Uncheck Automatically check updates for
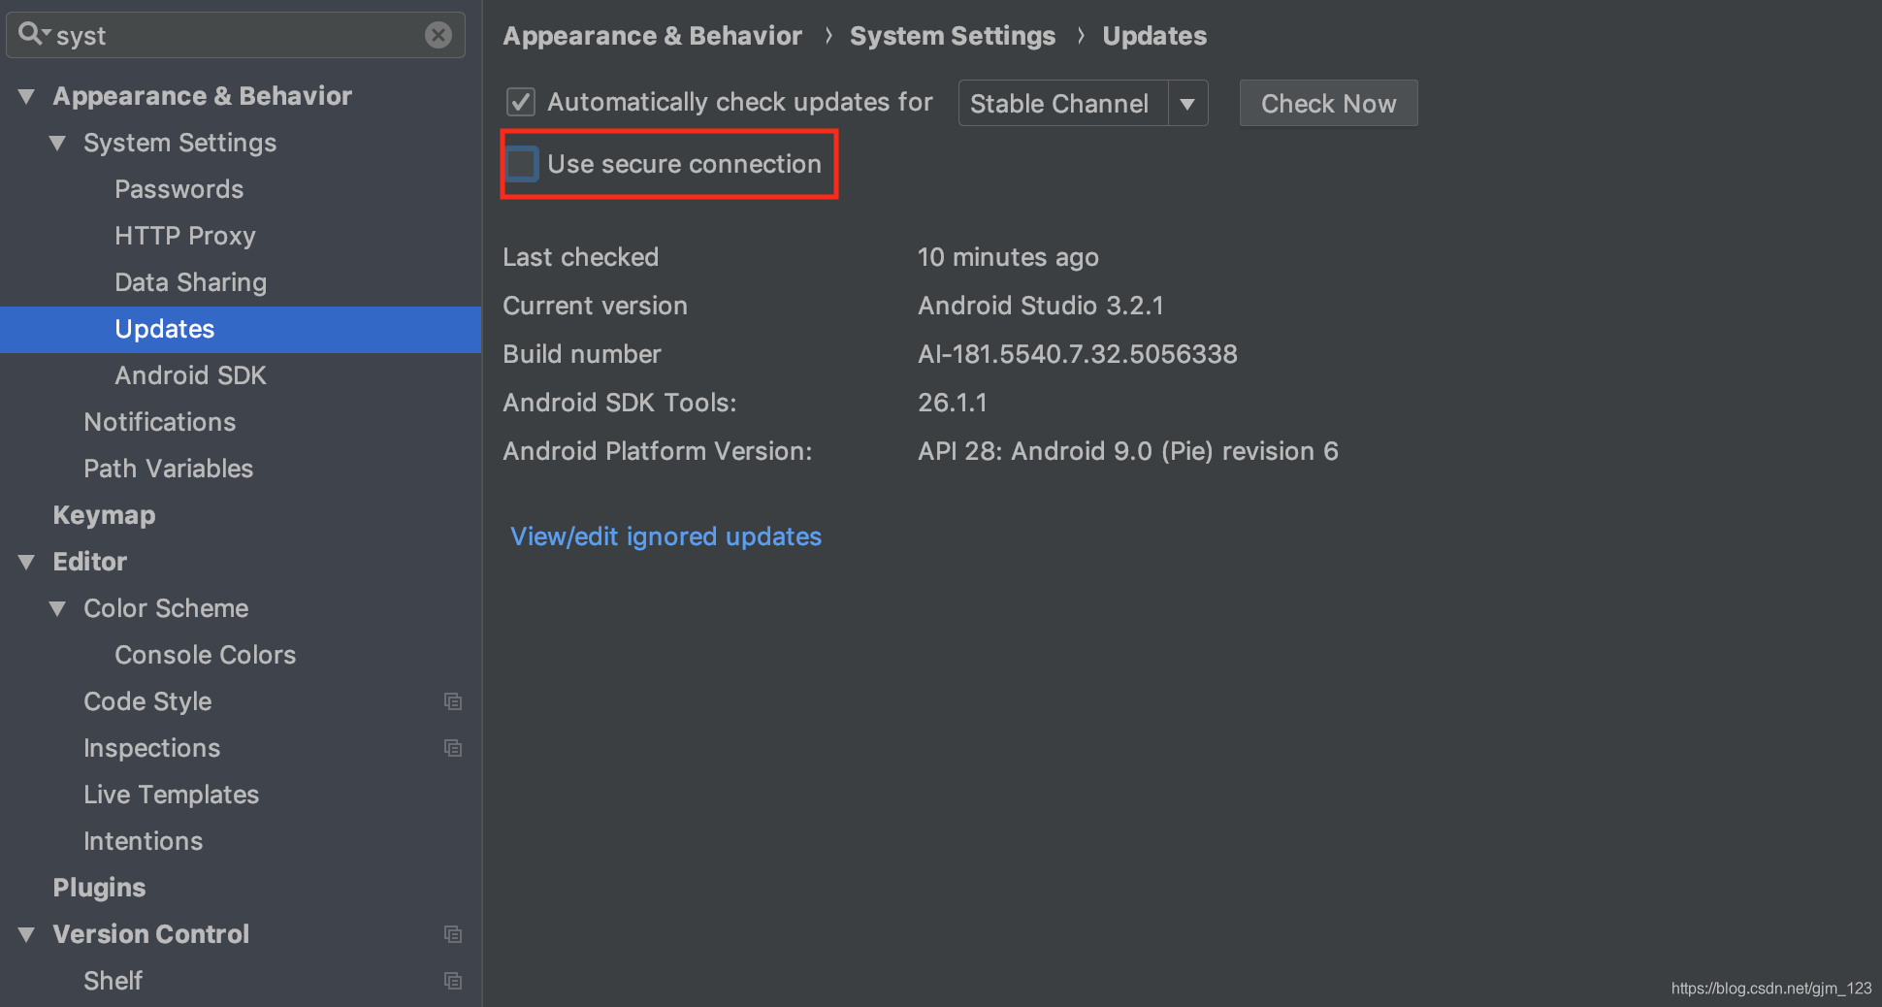The height and width of the screenshot is (1007, 1882). [521, 102]
